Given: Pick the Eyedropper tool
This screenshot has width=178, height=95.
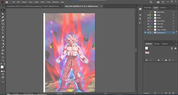Looking at the screenshot, I should [x=3, y=47].
